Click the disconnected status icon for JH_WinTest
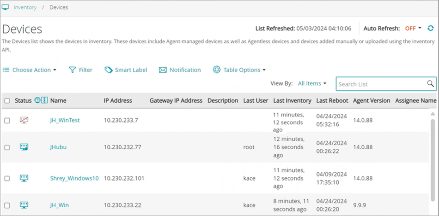Image resolution: width=439 pixels, height=216 pixels. point(24,120)
